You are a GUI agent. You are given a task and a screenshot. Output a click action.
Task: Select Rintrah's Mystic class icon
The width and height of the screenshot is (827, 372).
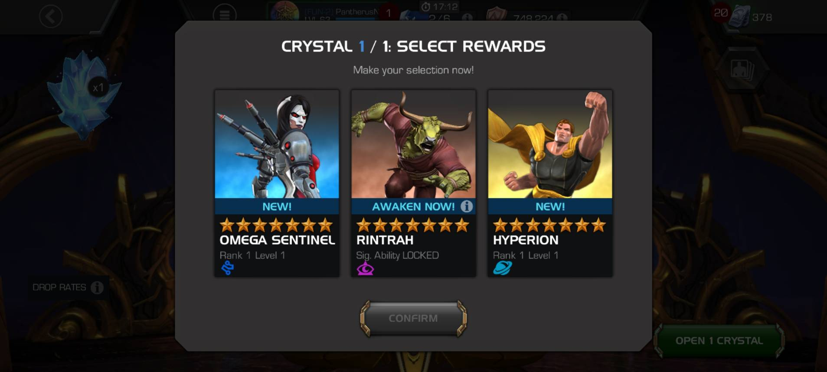(x=365, y=268)
